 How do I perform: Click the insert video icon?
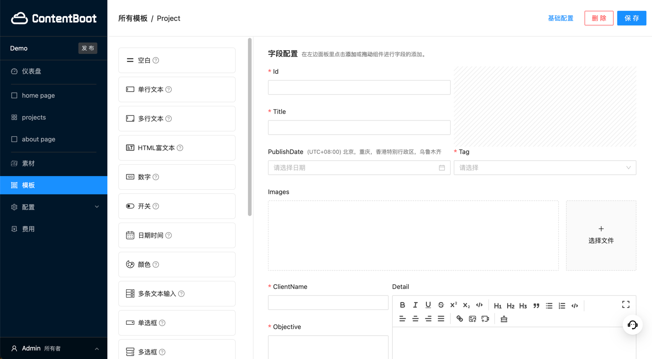(x=485, y=319)
